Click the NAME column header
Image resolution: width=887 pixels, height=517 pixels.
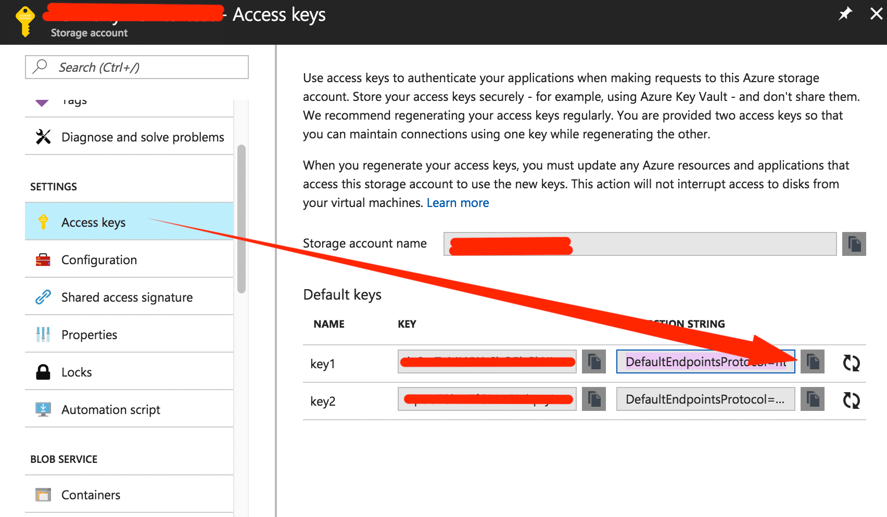tap(329, 324)
